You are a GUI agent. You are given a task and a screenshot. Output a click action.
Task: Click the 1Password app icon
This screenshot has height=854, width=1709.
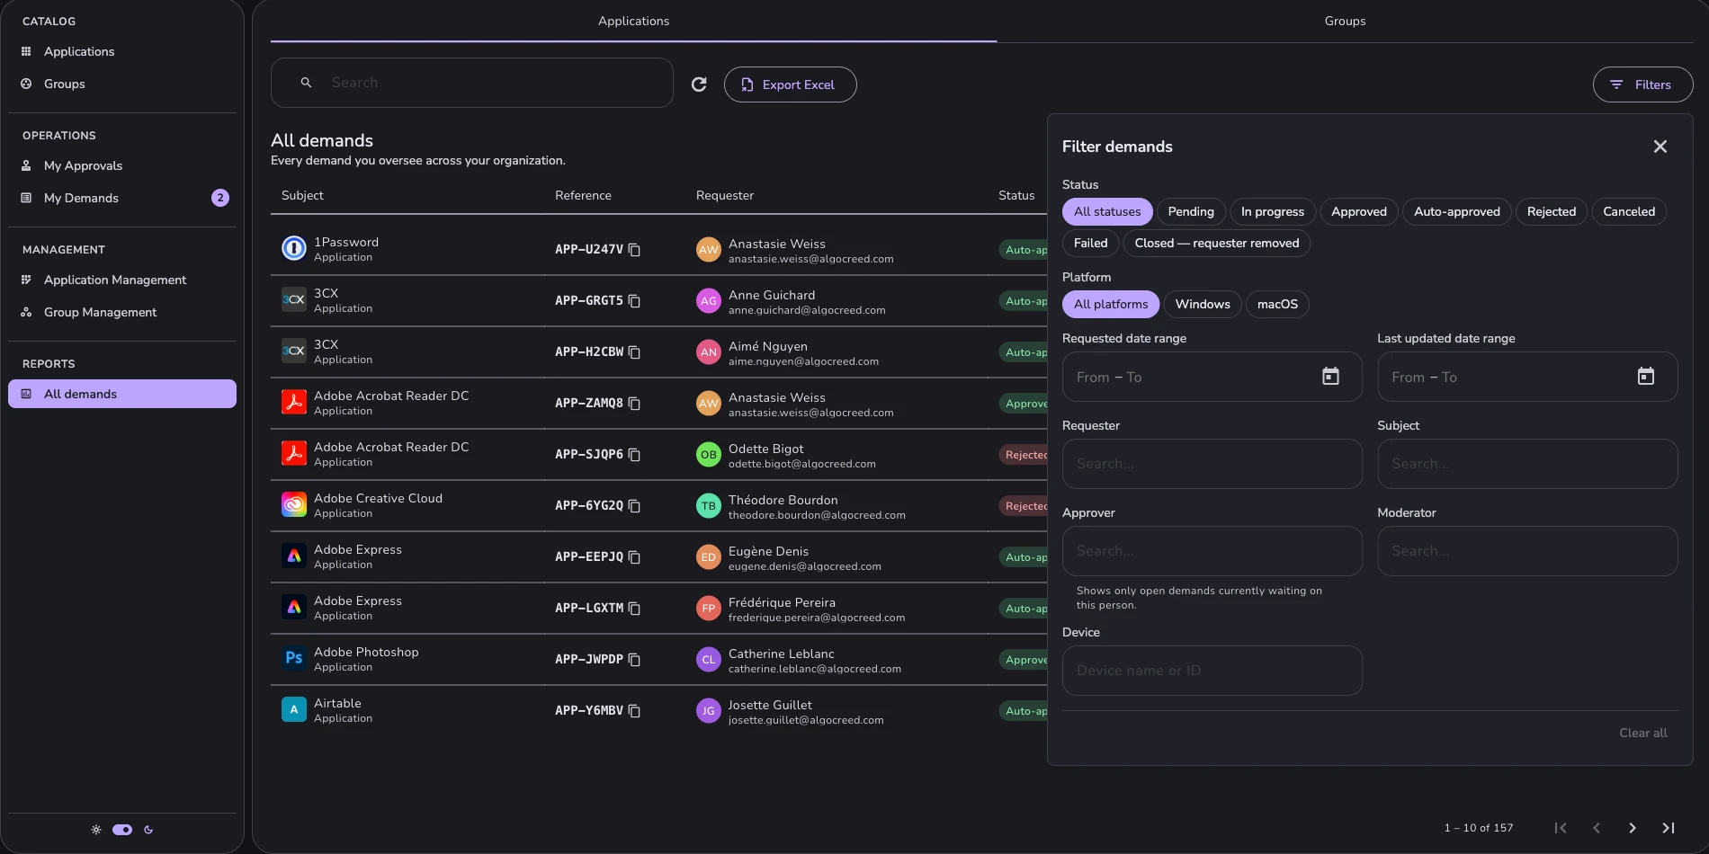point(294,248)
